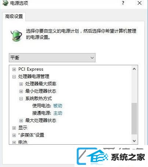Click the 被动 value for 使用电池
148x167 pixels.
[58, 106]
